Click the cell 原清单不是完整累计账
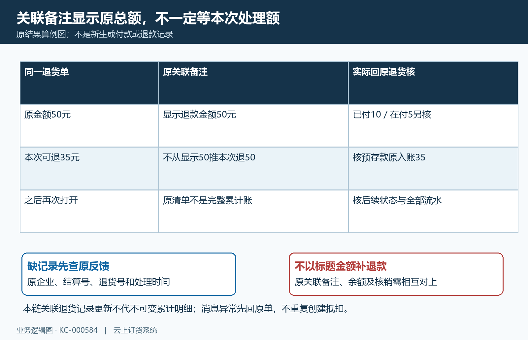528x340 pixels. click(253, 211)
